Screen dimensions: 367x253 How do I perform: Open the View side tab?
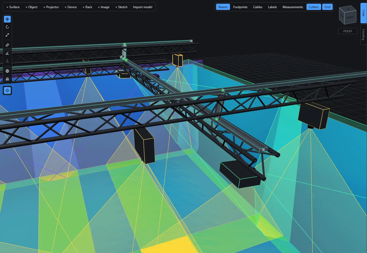click(364, 13)
